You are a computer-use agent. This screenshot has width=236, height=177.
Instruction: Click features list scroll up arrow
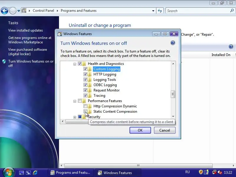pos(173,64)
